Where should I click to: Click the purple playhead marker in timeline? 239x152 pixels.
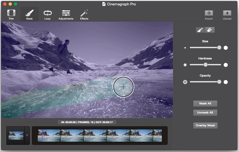[42, 135]
